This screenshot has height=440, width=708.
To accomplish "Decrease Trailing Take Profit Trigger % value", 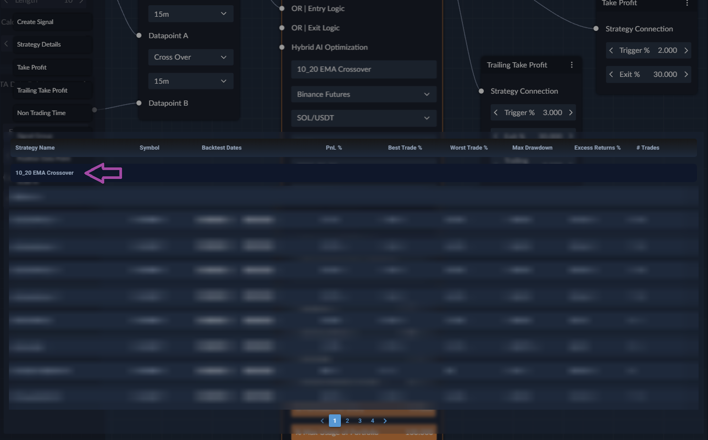I will (x=496, y=112).
